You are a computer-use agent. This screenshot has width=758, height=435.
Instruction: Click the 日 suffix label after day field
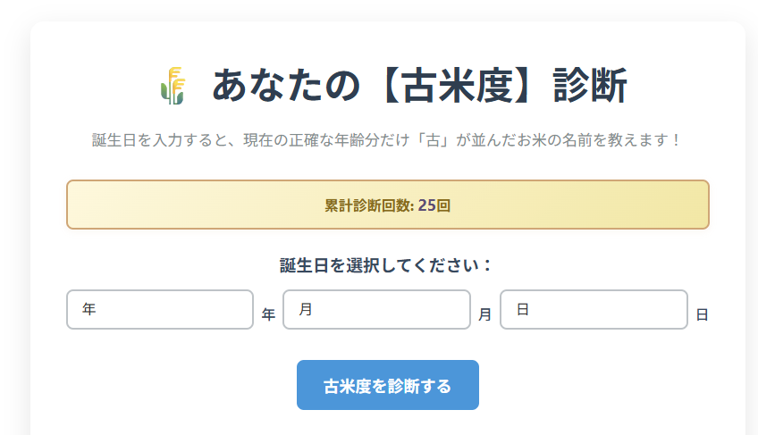pyautogui.click(x=702, y=314)
